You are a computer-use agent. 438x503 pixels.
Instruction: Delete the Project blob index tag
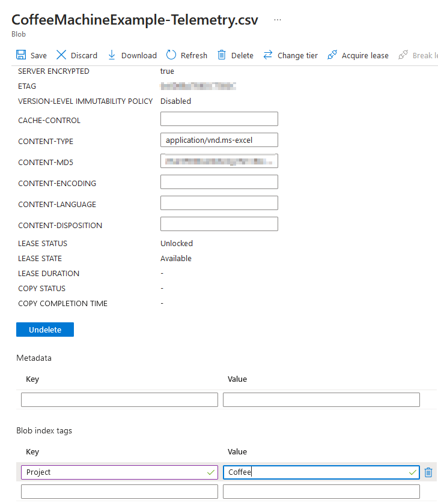click(428, 472)
